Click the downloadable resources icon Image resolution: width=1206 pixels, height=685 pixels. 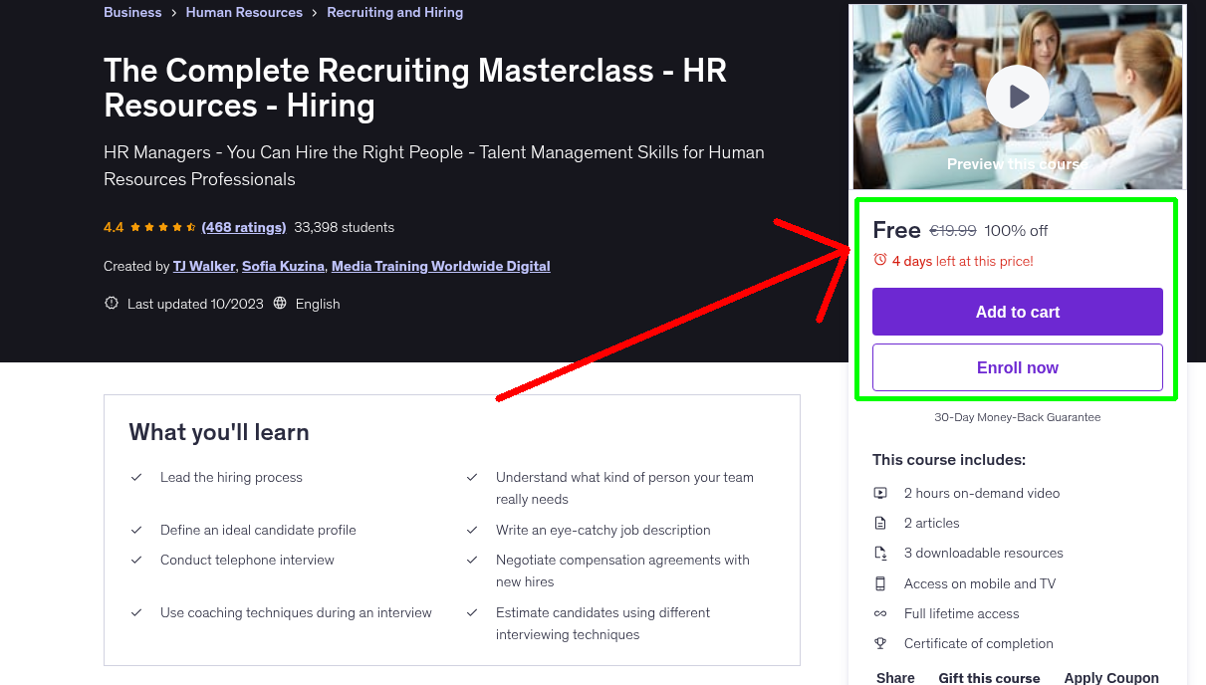880,553
